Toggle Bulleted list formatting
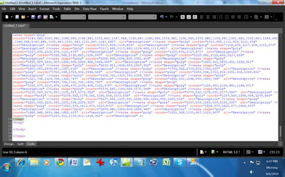Image resolution: width=285 pixels, height=177 pixels. (x=227, y=17)
